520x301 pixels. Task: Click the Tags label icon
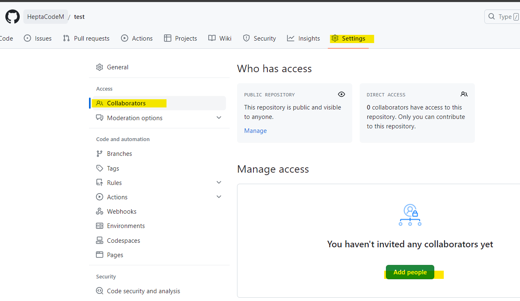(x=100, y=168)
